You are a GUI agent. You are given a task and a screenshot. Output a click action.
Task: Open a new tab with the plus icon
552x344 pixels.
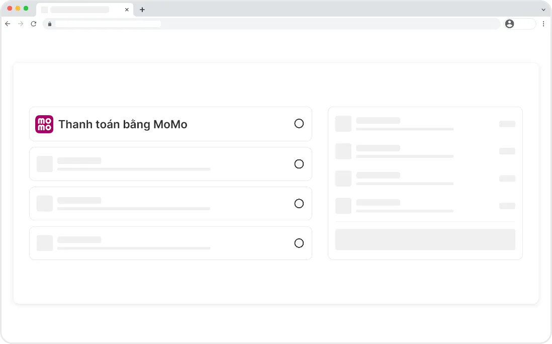(x=142, y=10)
